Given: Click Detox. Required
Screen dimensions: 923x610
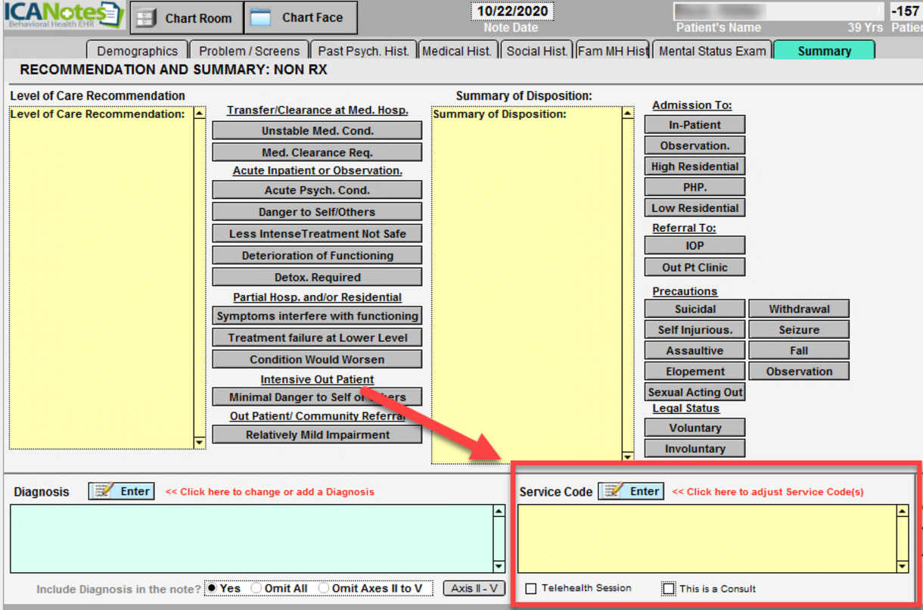Looking at the screenshot, I should pos(317,277).
